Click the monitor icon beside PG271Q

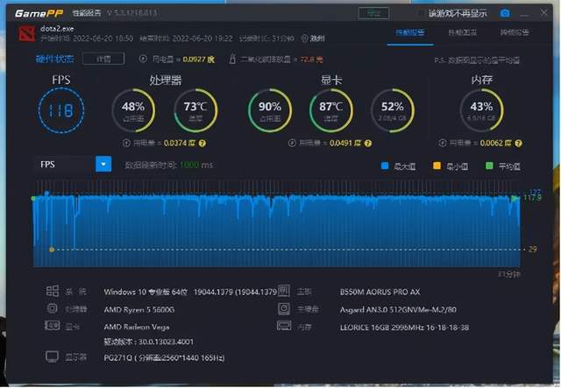point(52,356)
